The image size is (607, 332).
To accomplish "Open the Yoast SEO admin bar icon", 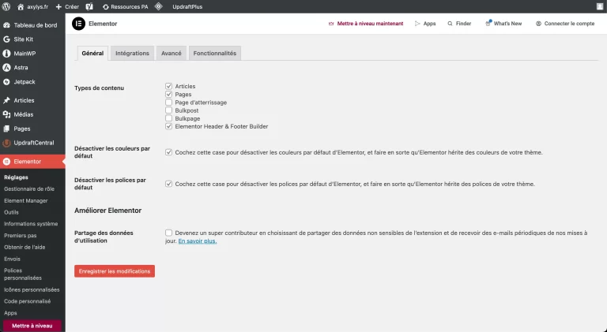I will (89, 6).
